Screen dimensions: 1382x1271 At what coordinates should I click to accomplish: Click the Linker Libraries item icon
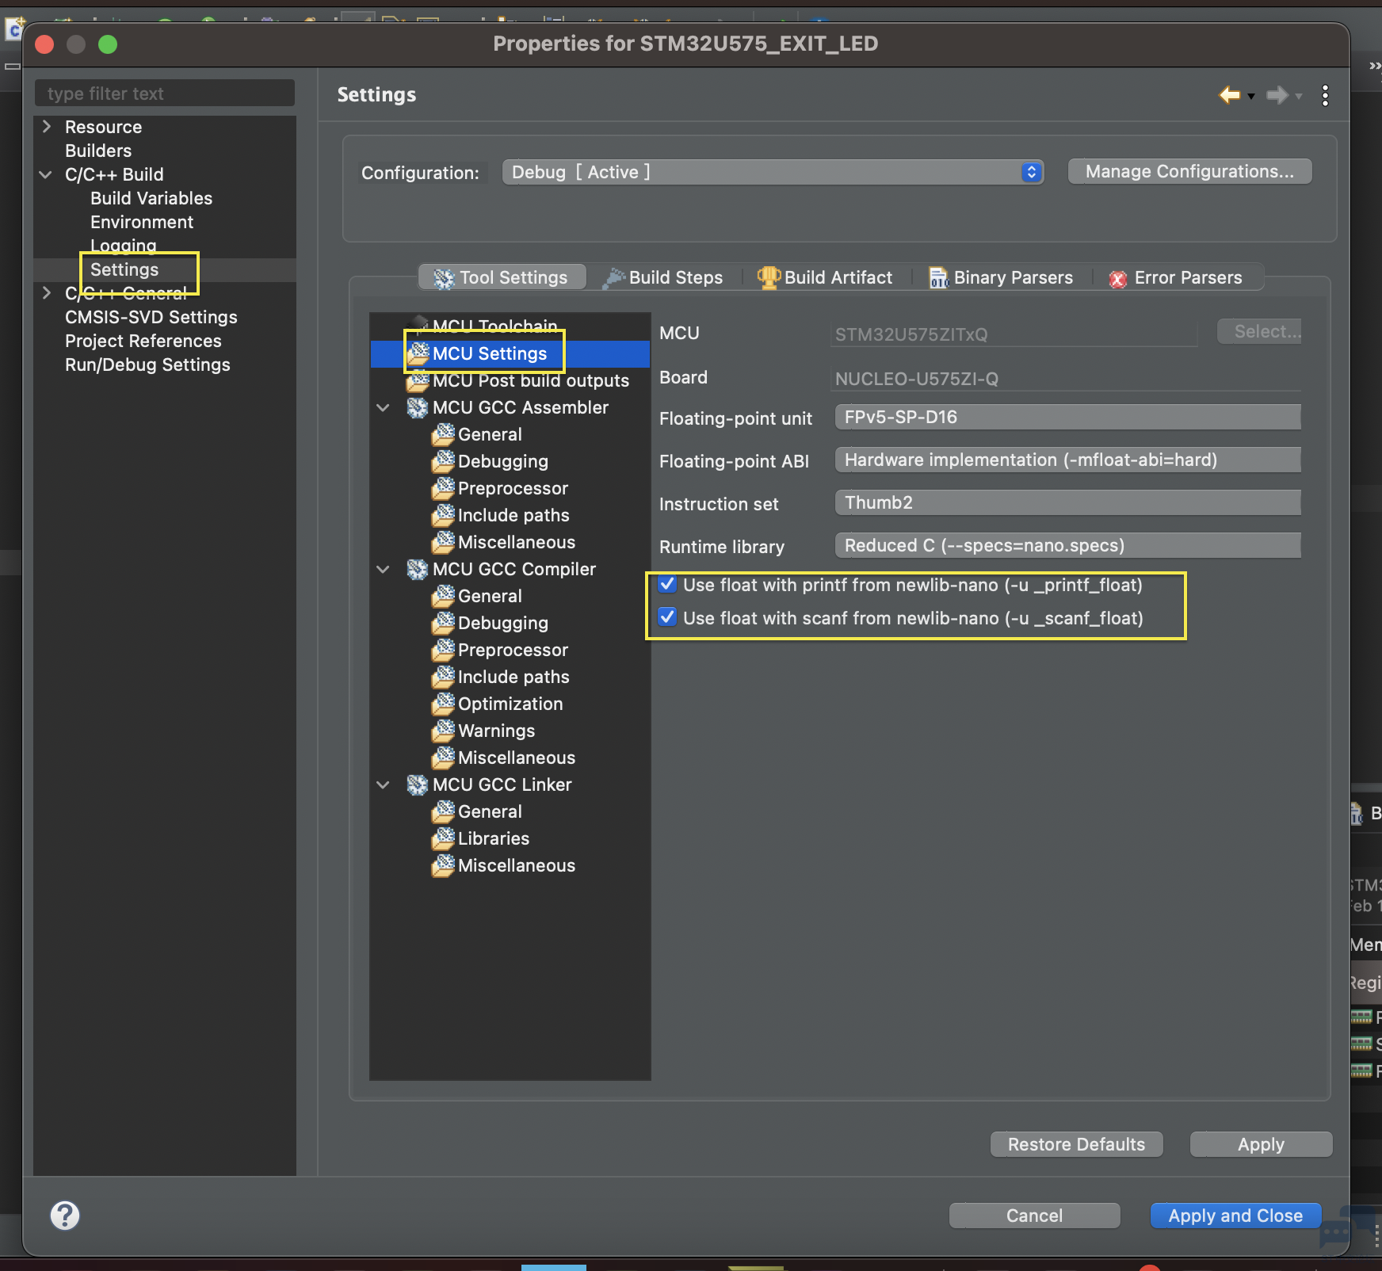point(443,839)
